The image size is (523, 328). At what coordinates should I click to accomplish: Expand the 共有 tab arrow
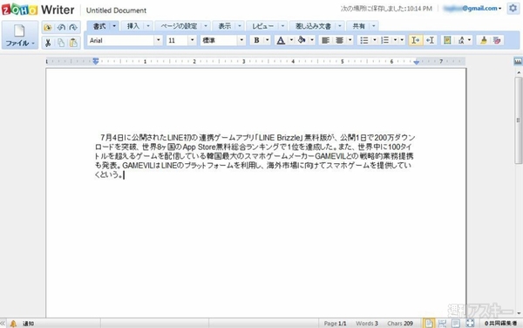[374, 26]
